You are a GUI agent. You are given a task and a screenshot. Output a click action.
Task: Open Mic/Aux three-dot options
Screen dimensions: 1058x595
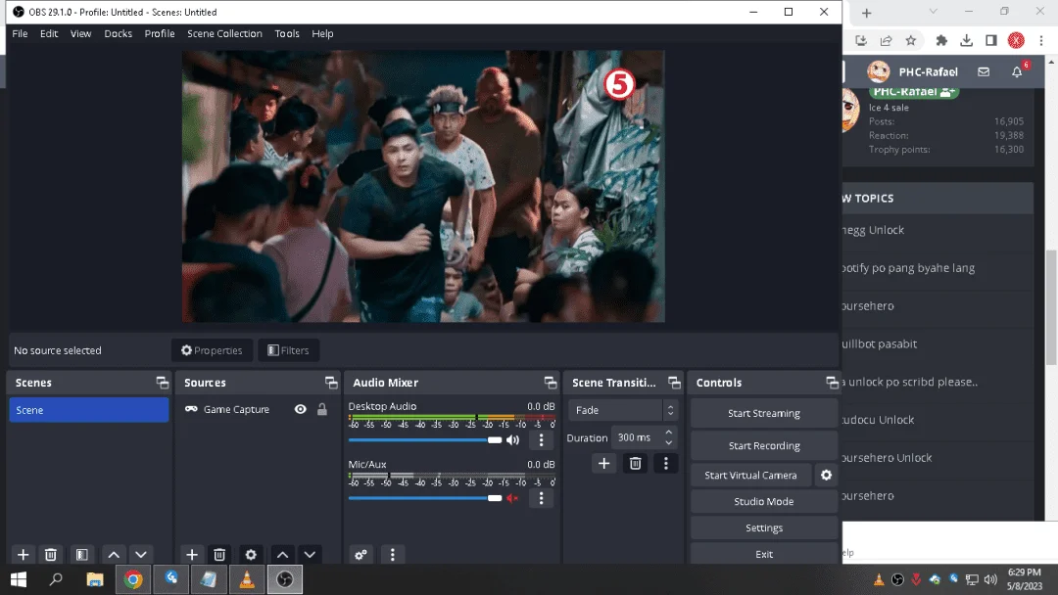pyautogui.click(x=541, y=498)
